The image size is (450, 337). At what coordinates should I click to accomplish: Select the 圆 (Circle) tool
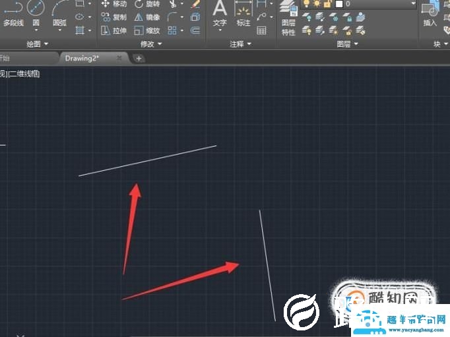[36, 13]
